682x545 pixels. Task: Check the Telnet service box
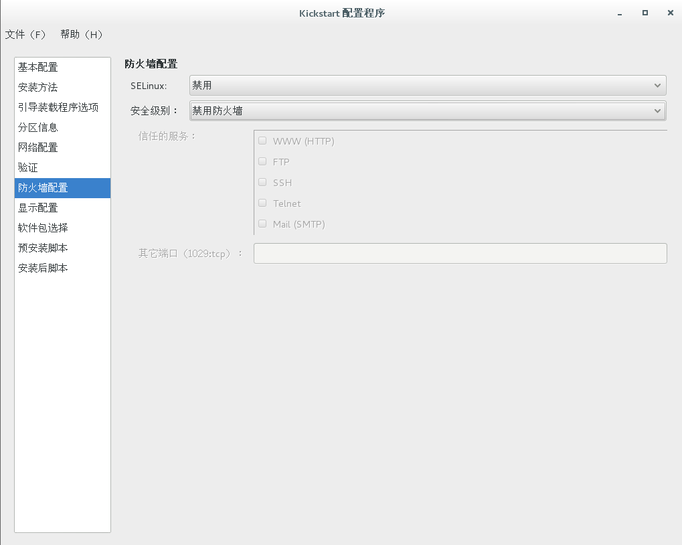tap(262, 203)
